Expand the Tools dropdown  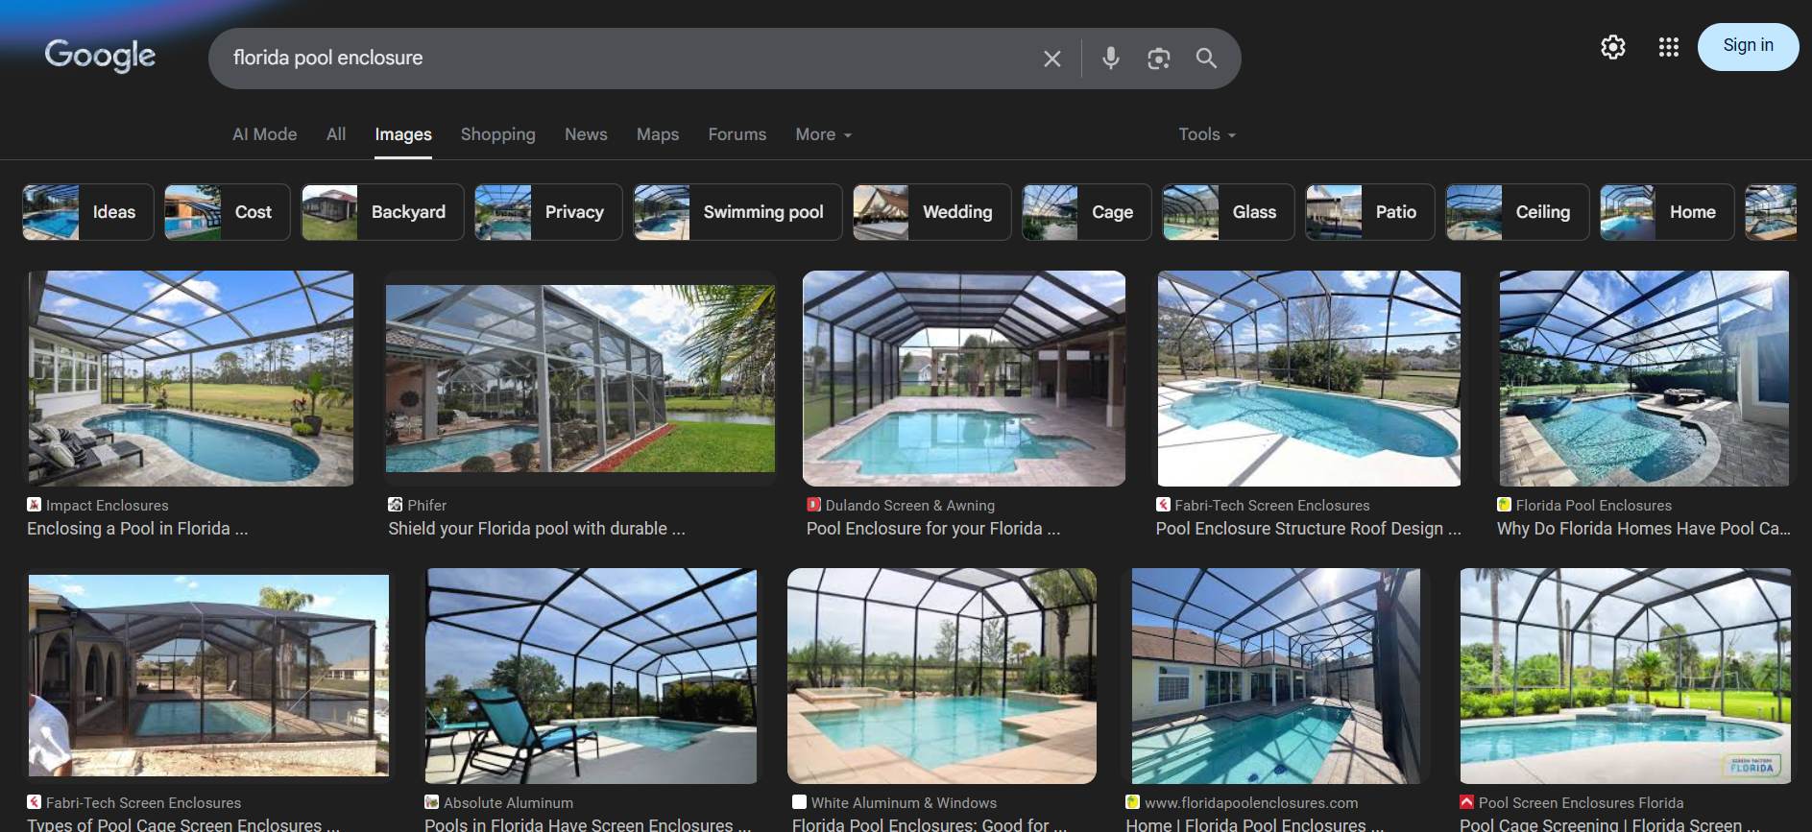pos(1207,134)
